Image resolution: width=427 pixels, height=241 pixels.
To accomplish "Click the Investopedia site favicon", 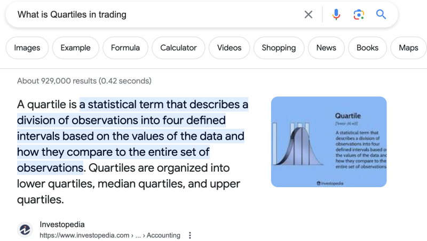I will coord(25,230).
